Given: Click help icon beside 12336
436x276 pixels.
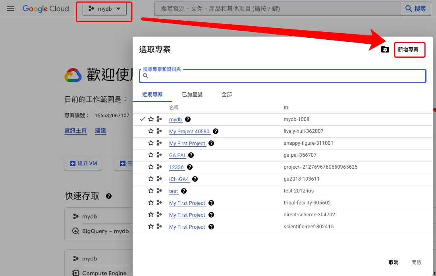Looking at the screenshot, I should pos(190,167).
